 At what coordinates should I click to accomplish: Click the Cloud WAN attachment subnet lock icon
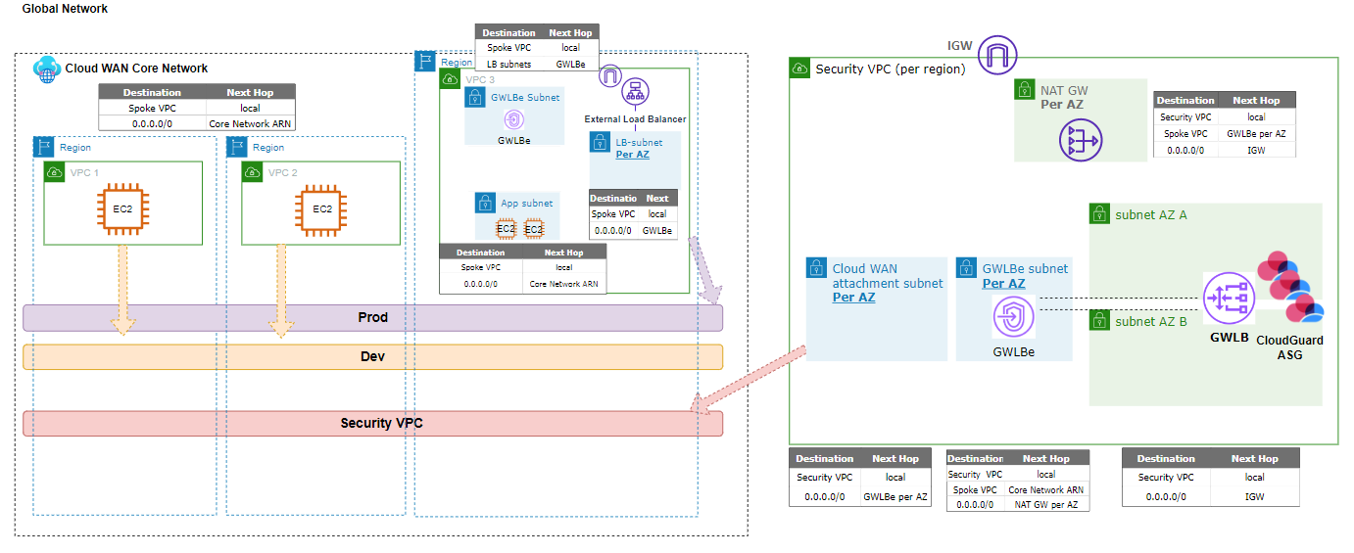pyautogui.click(x=816, y=268)
